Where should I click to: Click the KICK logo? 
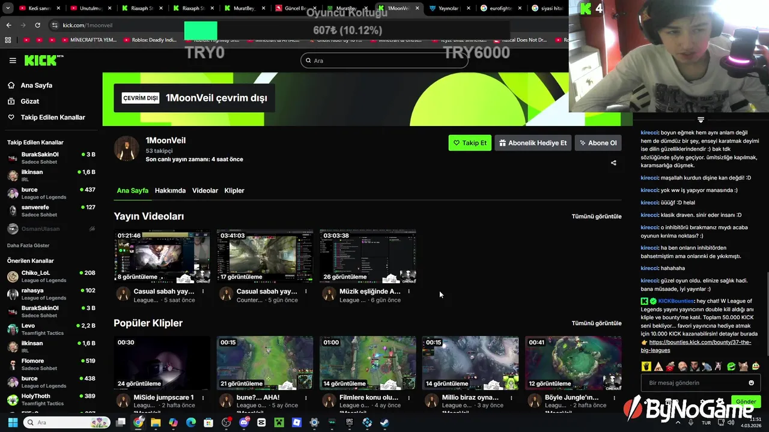[43, 60]
